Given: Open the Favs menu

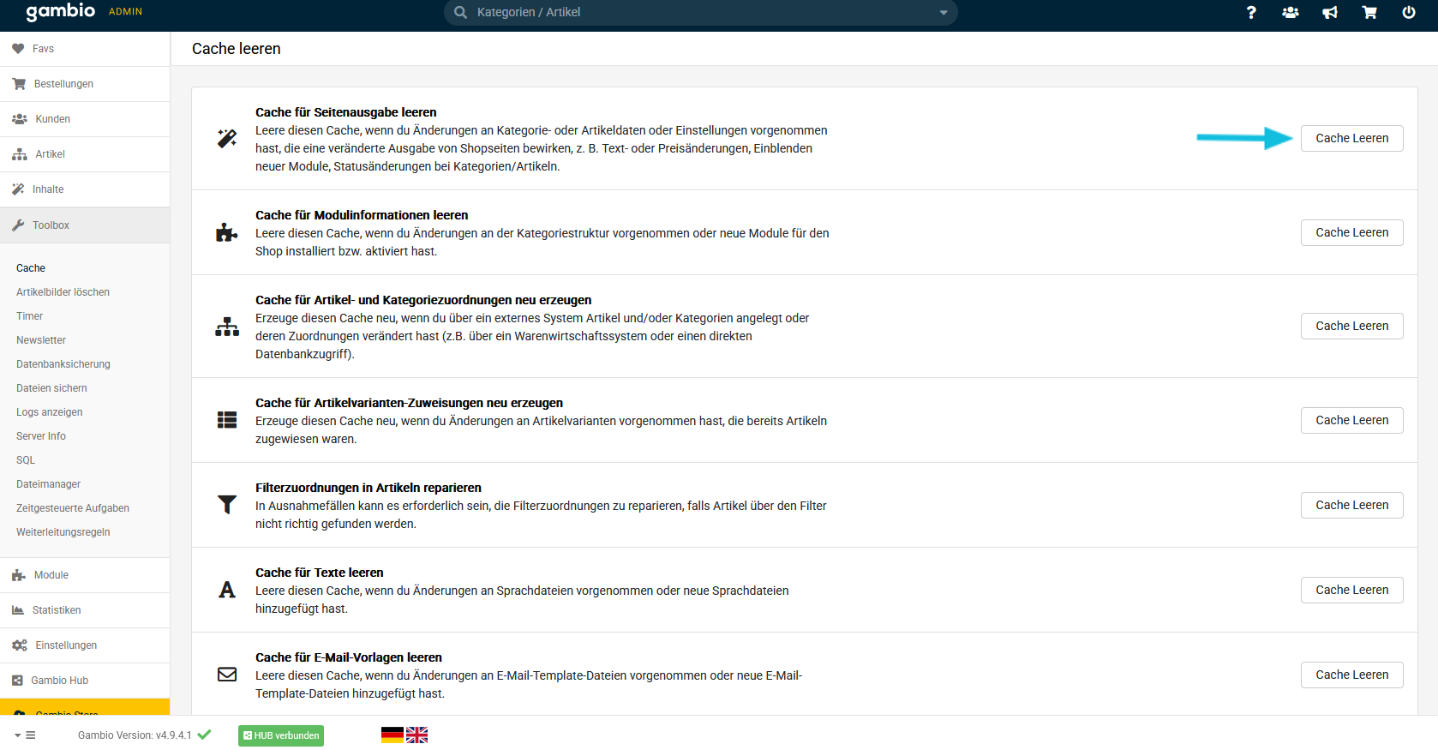Looking at the screenshot, I should (x=85, y=49).
